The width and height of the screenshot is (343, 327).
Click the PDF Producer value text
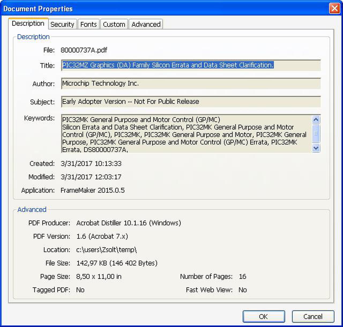pos(129,223)
